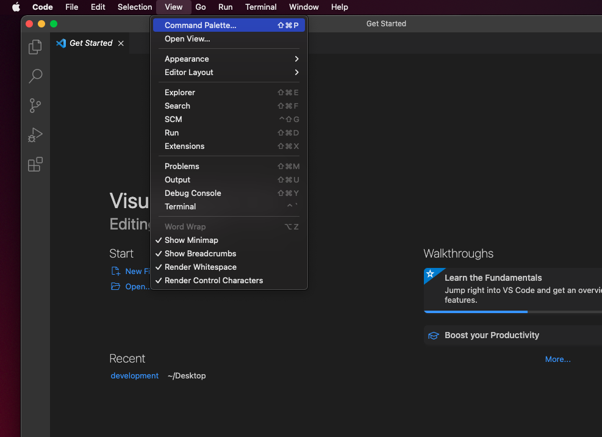Open the Extensions blocks icon
Viewport: 602px width, 437px height.
pos(35,164)
